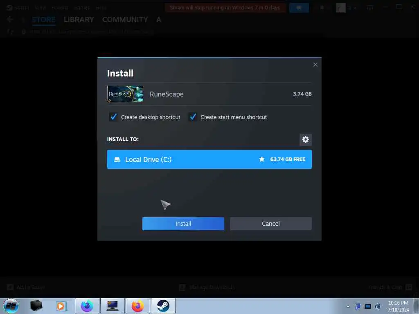Image resolution: width=419 pixels, height=314 pixels.
Task: Open Firefox Nightly from the taskbar
Action: point(87,306)
